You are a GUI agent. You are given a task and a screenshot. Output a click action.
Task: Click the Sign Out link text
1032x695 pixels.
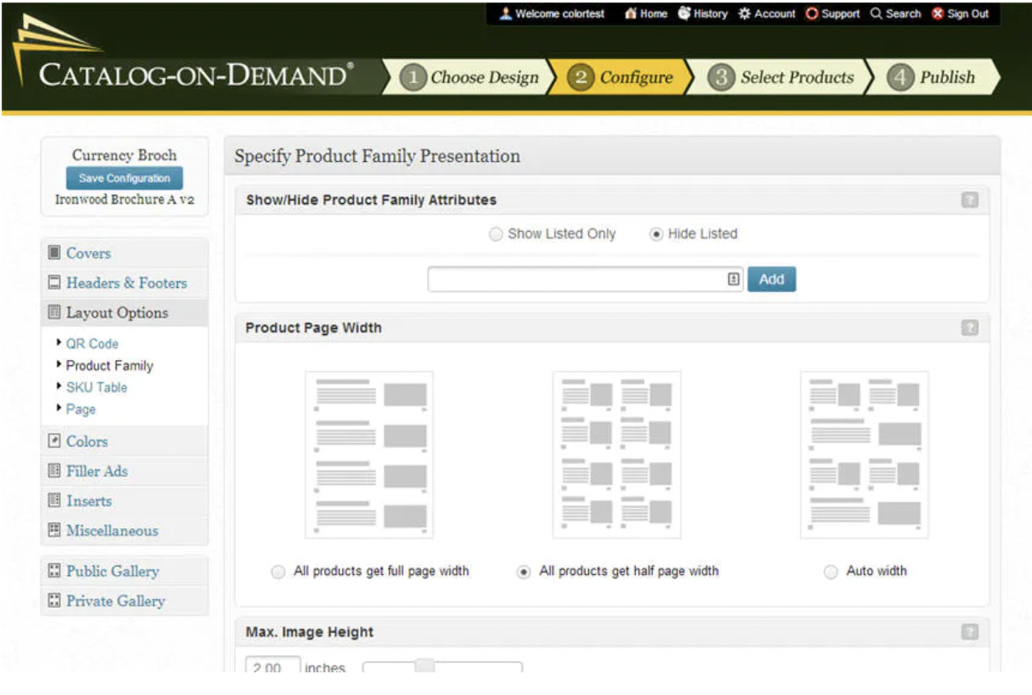click(968, 13)
